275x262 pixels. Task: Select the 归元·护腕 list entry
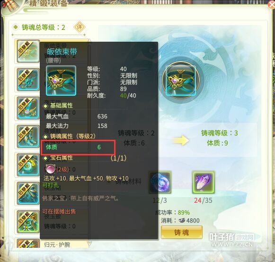[x=57, y=244]
